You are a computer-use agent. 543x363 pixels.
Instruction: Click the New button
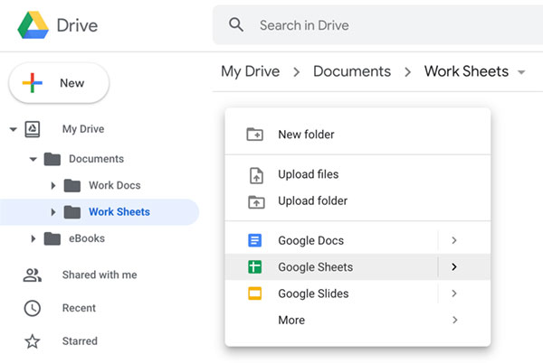pos(59,83)
